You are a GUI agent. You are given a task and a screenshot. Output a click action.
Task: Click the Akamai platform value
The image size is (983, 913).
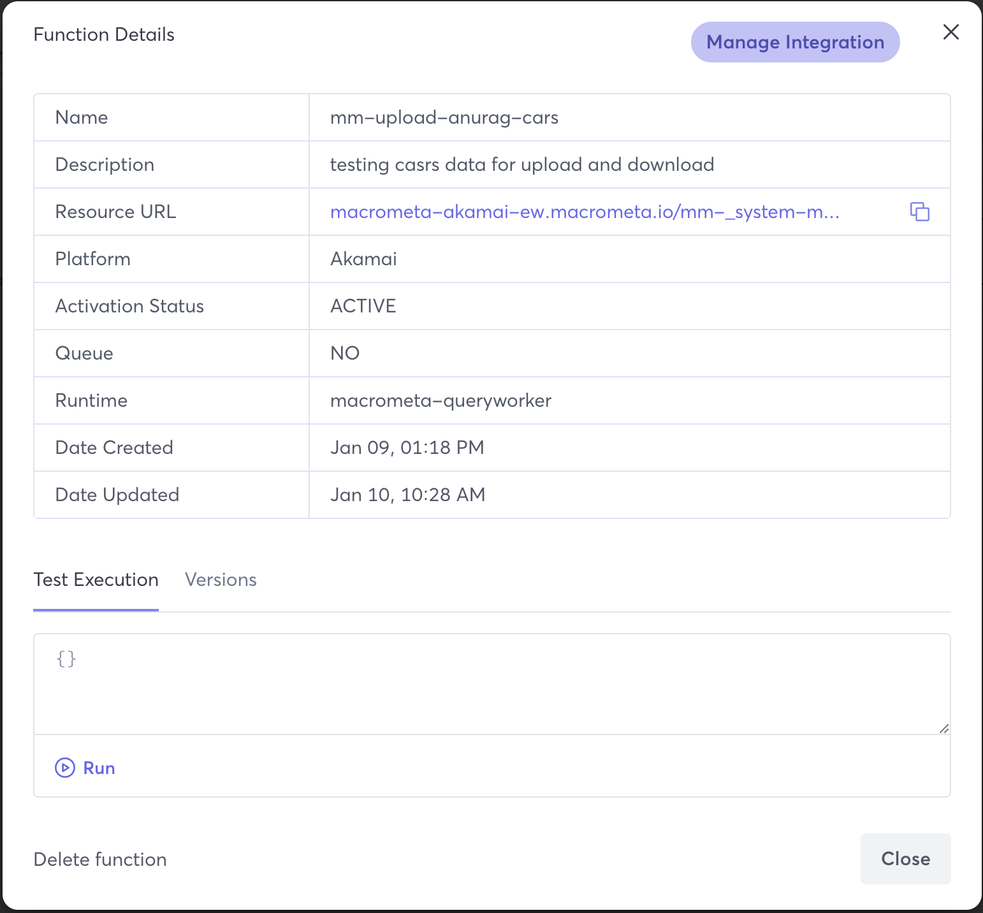click(x=363, y=259)
